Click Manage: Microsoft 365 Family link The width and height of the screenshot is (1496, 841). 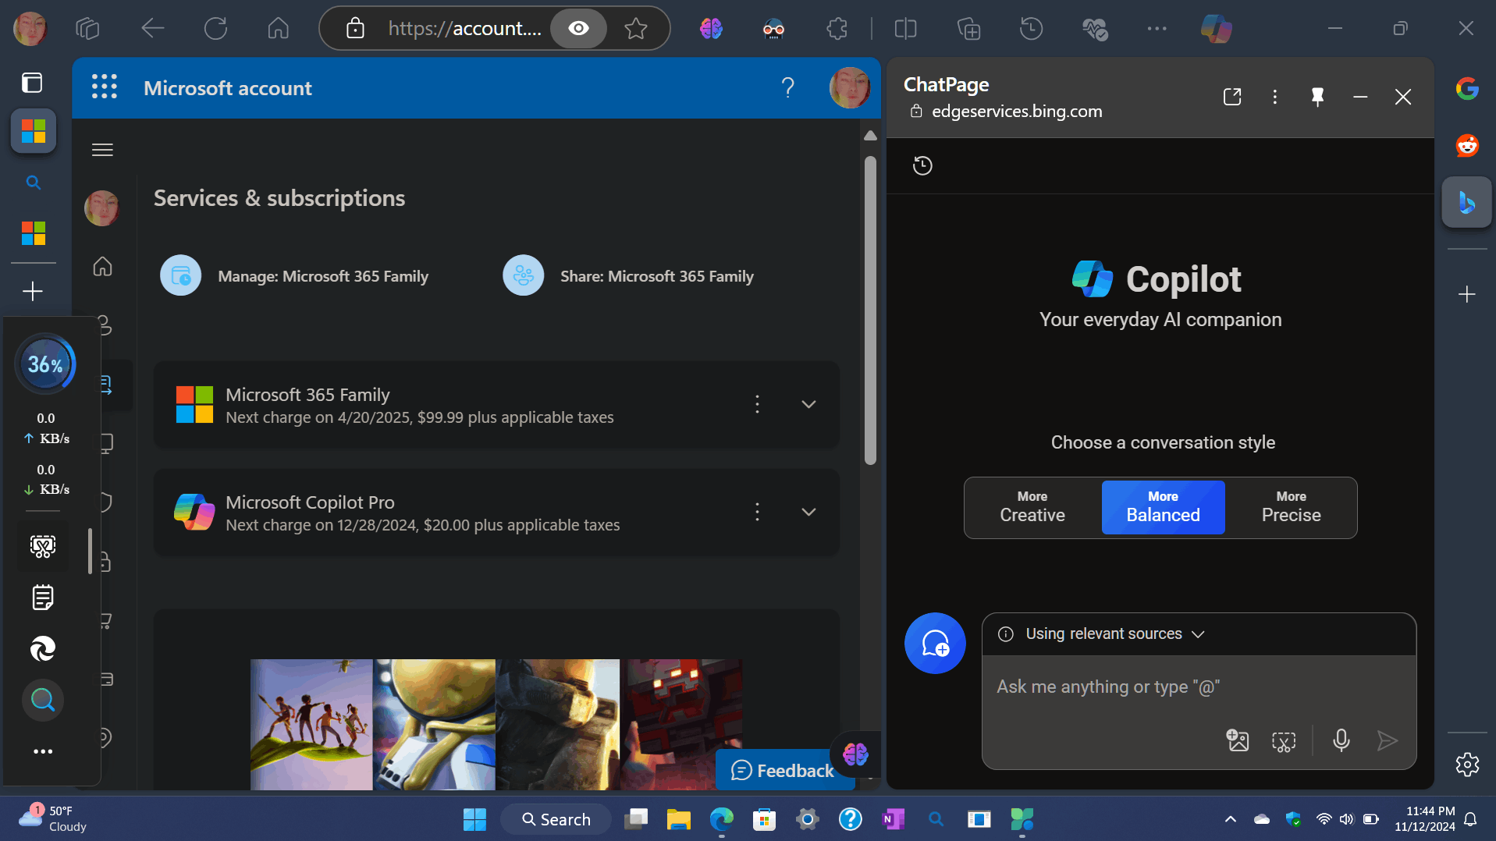pyautogui.click(x=322, y=276)
